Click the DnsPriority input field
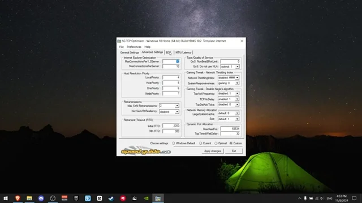Image resolution: width=362 pixels, height=203 pixels. (171, 88)
